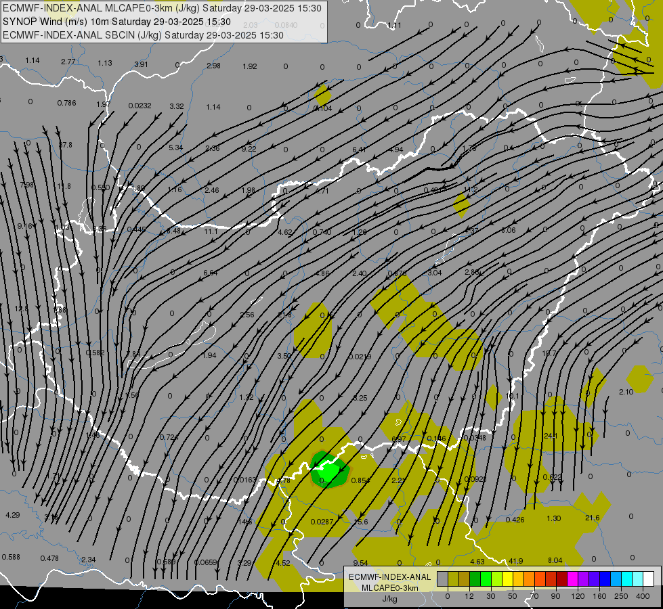Click the map value 21.6

[x=593, y=518]
